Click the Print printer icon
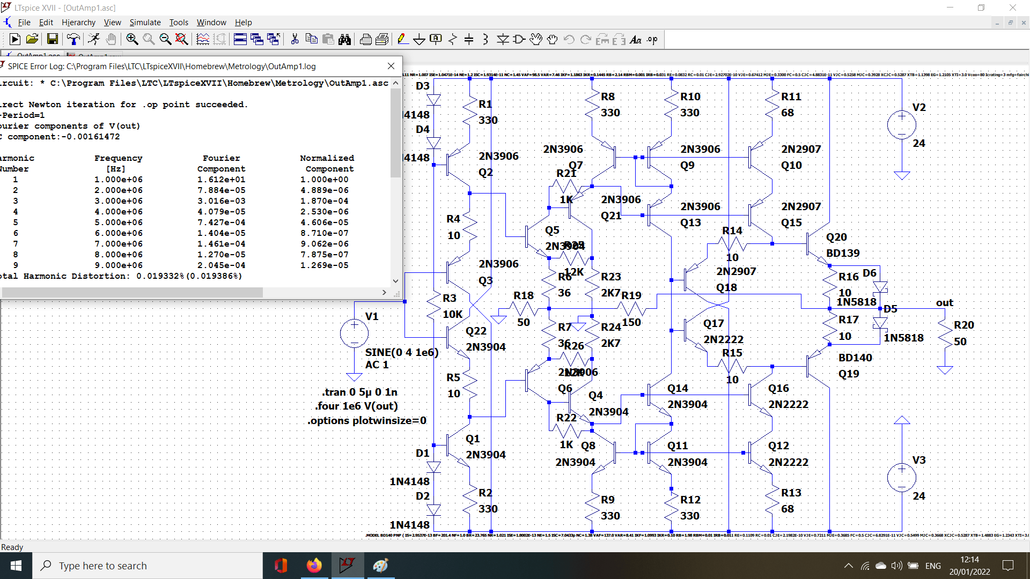Viewport: 1030px width, 579px height. click(x=366, y=39)
